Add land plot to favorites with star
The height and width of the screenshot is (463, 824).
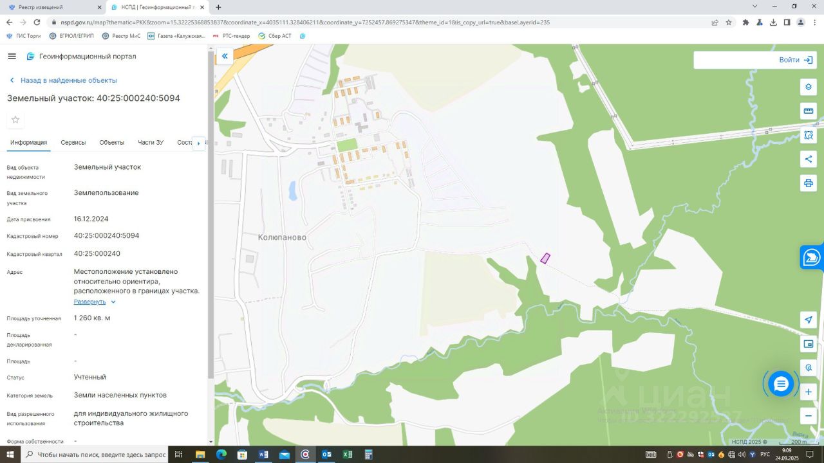coord(15,120)
